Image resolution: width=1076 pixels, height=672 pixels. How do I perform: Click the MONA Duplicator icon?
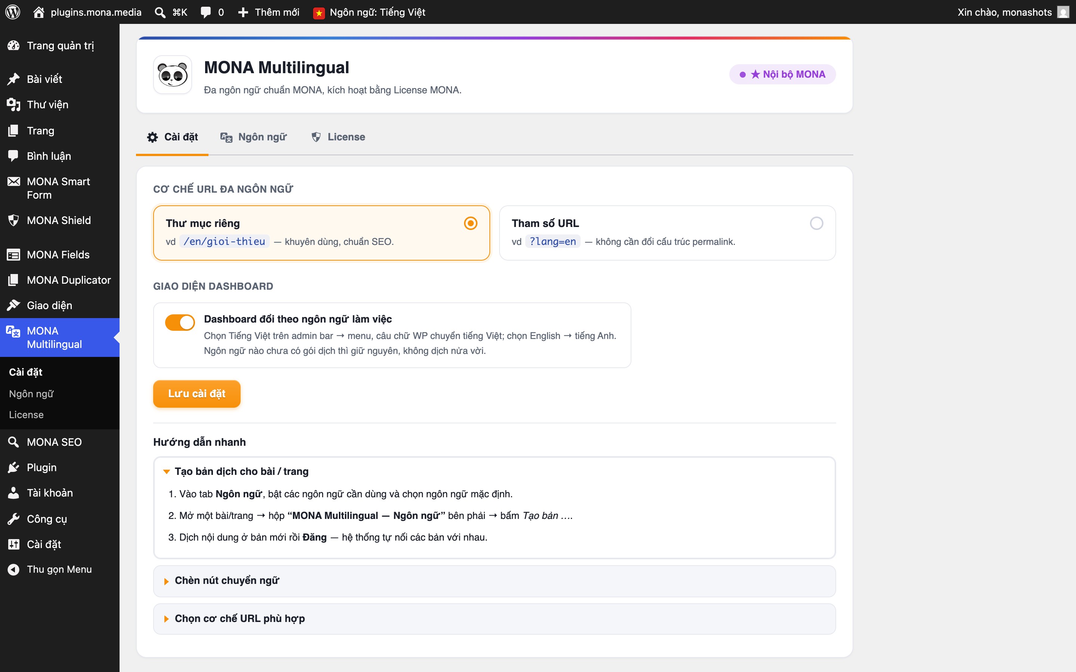click(13, 280)
